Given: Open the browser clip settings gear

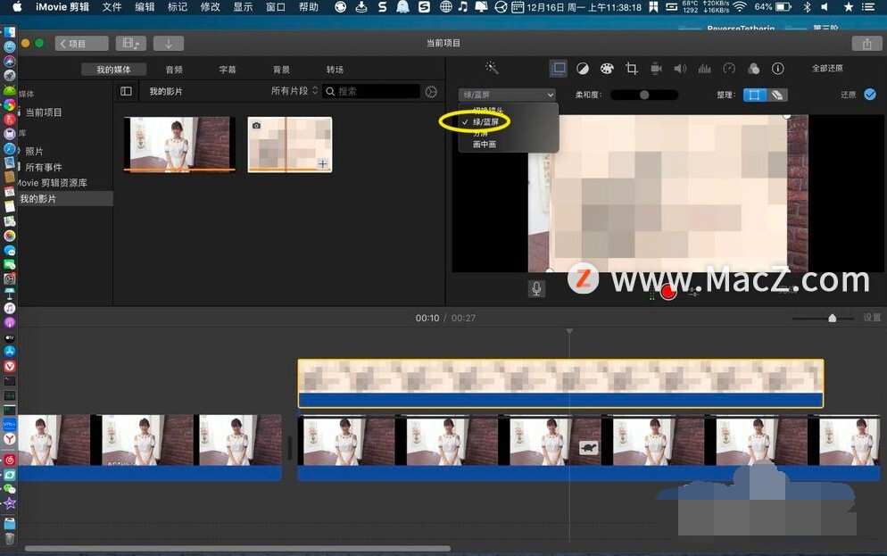Looking at the screenshot, I should coord(431,92).
